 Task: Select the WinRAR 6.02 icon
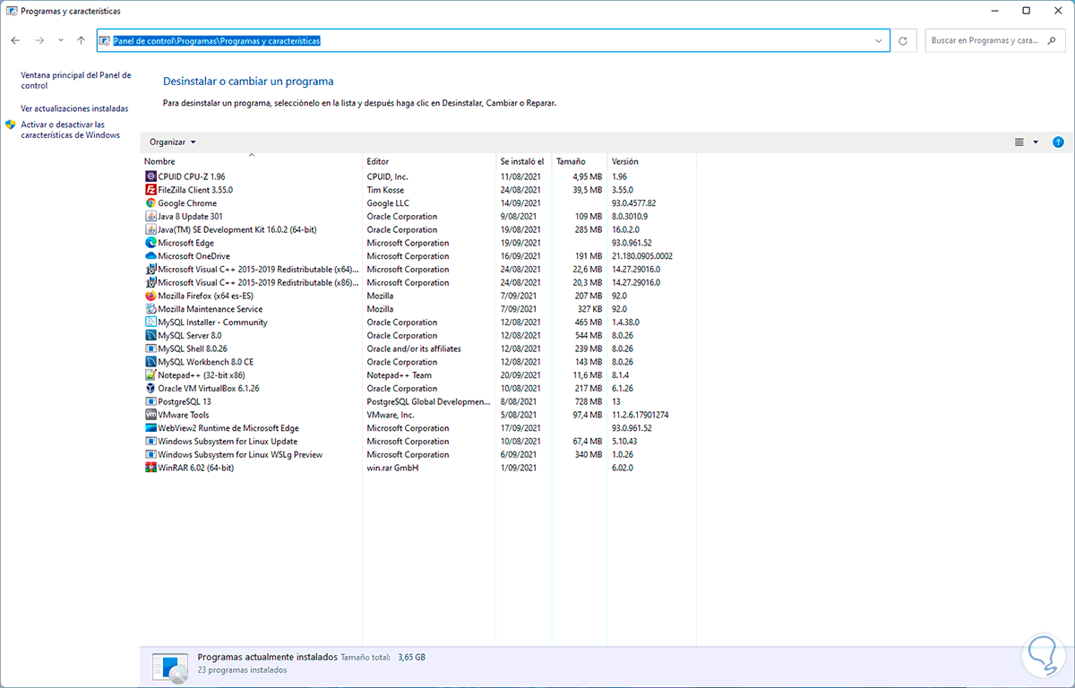tap(150, 468)
